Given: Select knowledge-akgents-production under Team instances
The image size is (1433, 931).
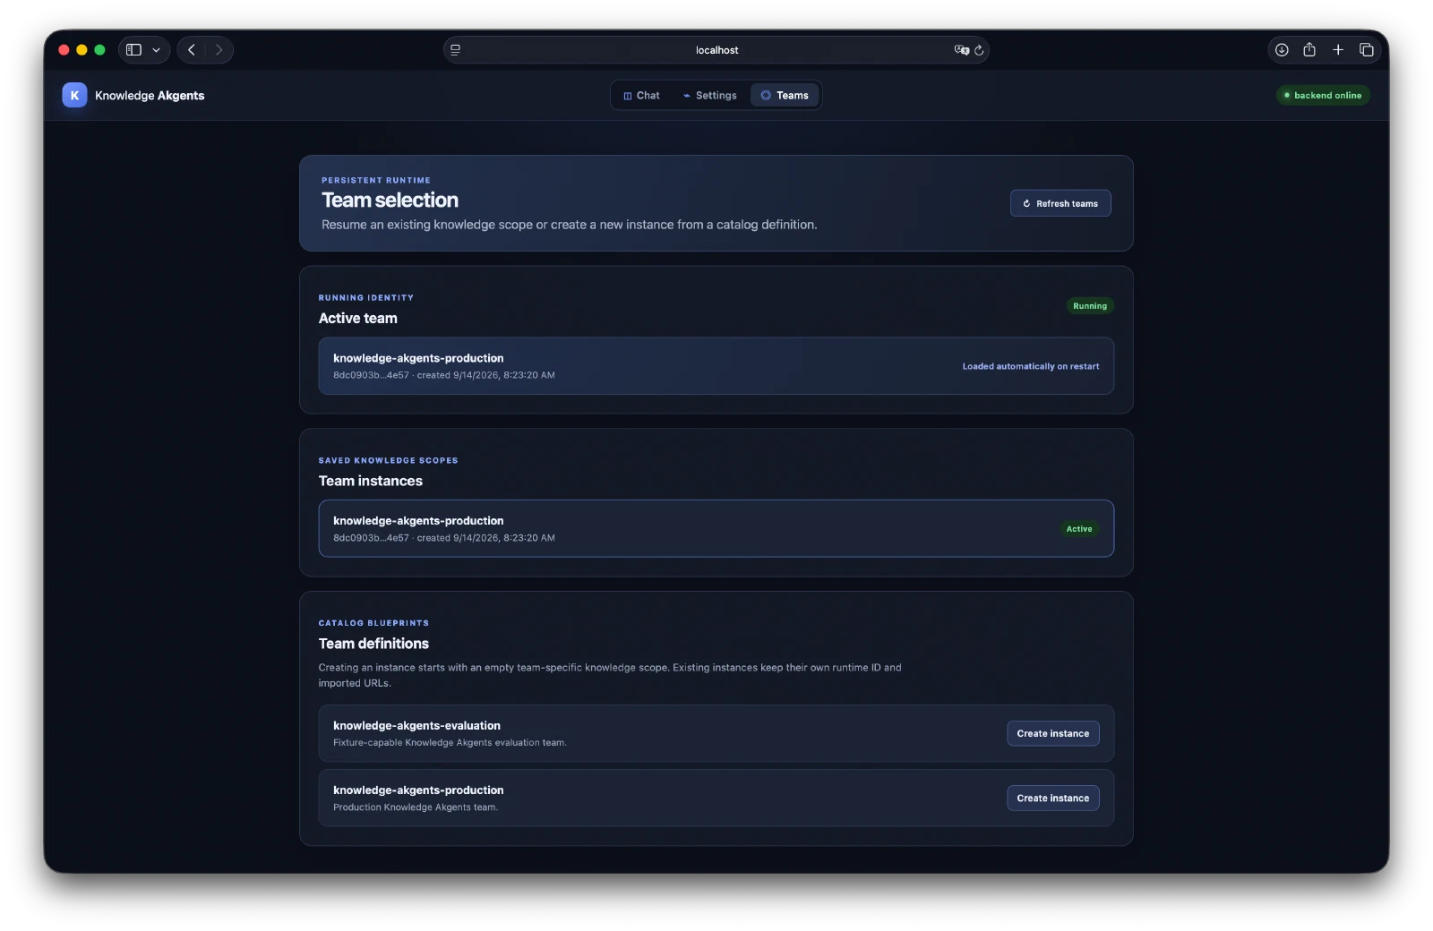Looking at the screenshot, I should 716,529.
